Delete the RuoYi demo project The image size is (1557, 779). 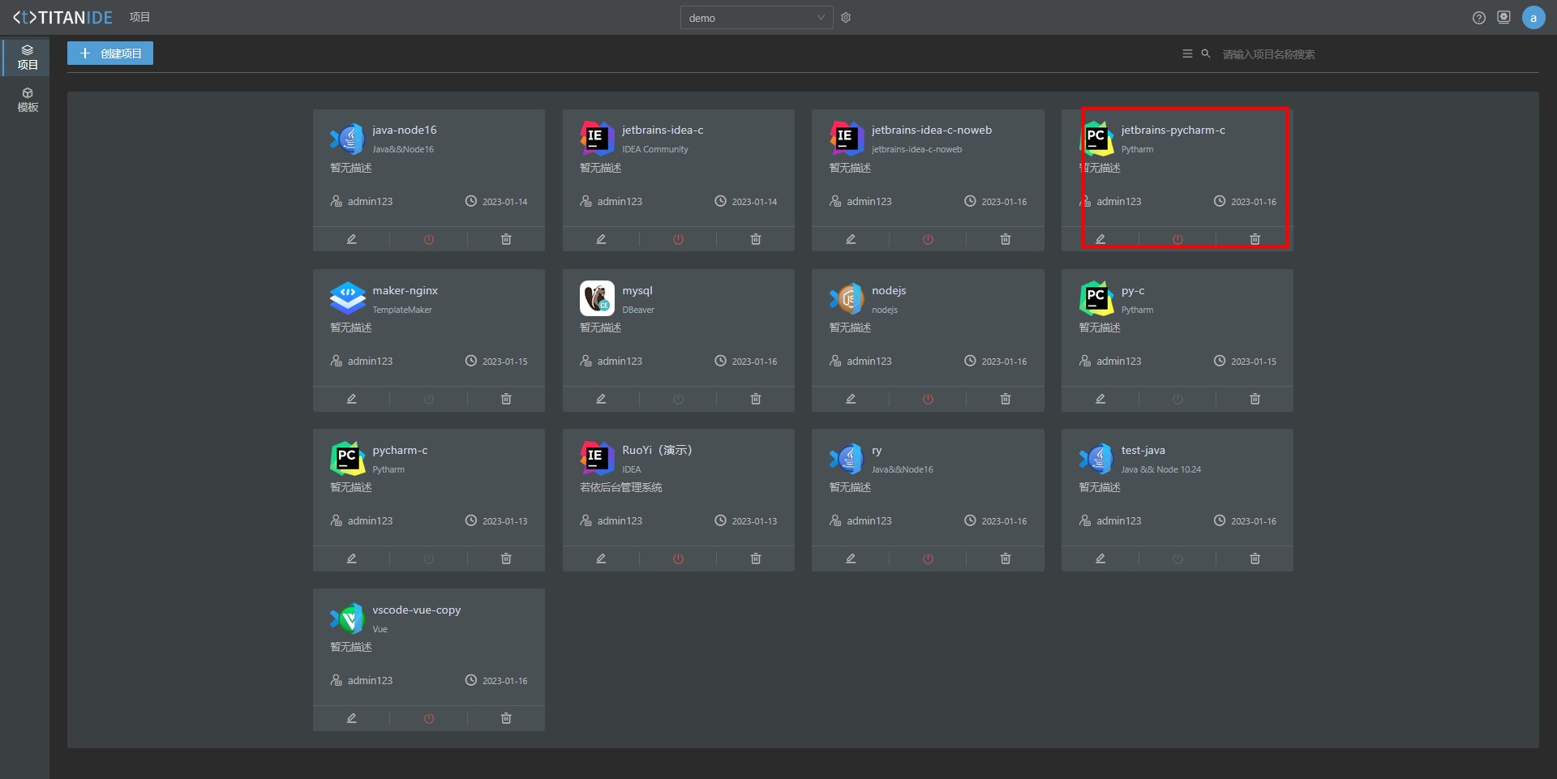(x=756, y=559)
